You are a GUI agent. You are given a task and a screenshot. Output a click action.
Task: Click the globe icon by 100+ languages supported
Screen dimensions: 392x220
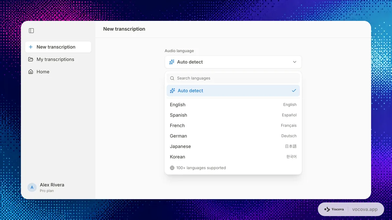click(x=172, y=168)
